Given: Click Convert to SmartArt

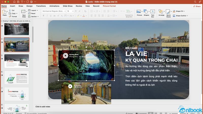Looking at the screenshot, I should tap(129, 13).
